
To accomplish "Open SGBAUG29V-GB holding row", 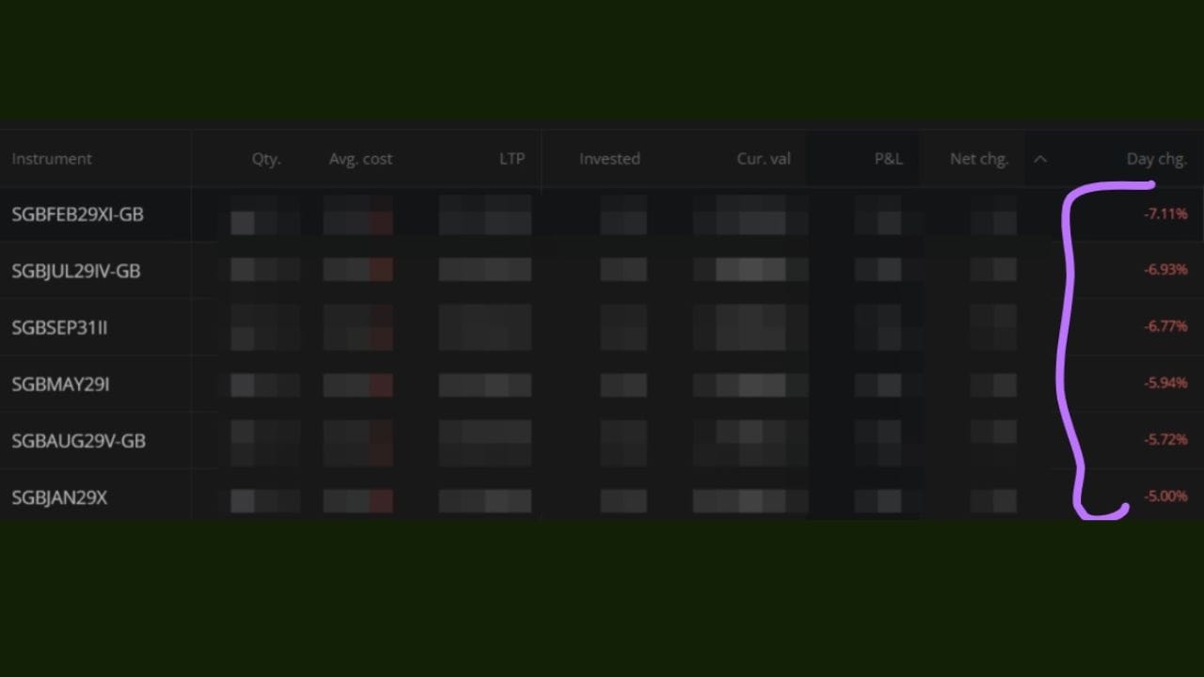I will tap(78, 440).
